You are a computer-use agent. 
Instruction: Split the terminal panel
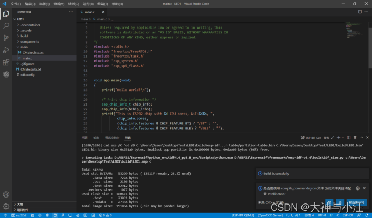pyautogui.click(x=348, y=138)
